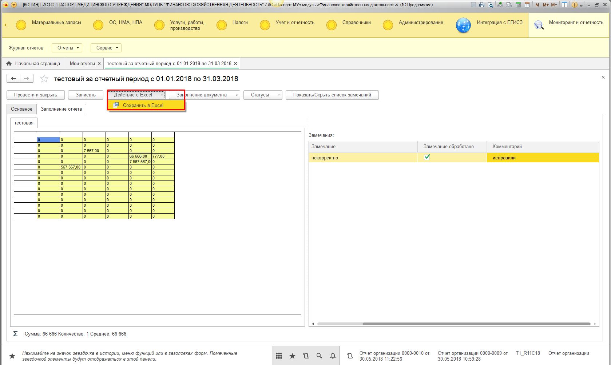The height and width of the screenshot is (365, 611).
Task: Select Сохранить в Excel menu item
Action: (x=143, y=105)
